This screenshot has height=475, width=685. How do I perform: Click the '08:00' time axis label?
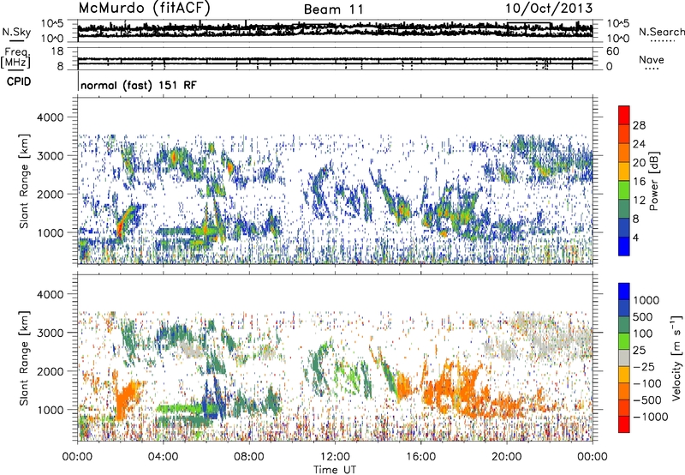coord(249,457)
